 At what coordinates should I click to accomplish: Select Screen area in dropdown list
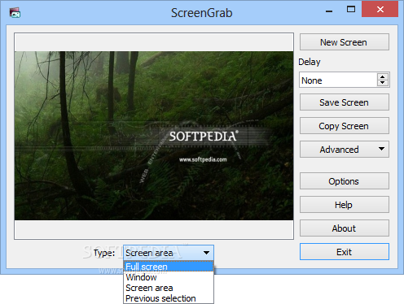(169, 288)
